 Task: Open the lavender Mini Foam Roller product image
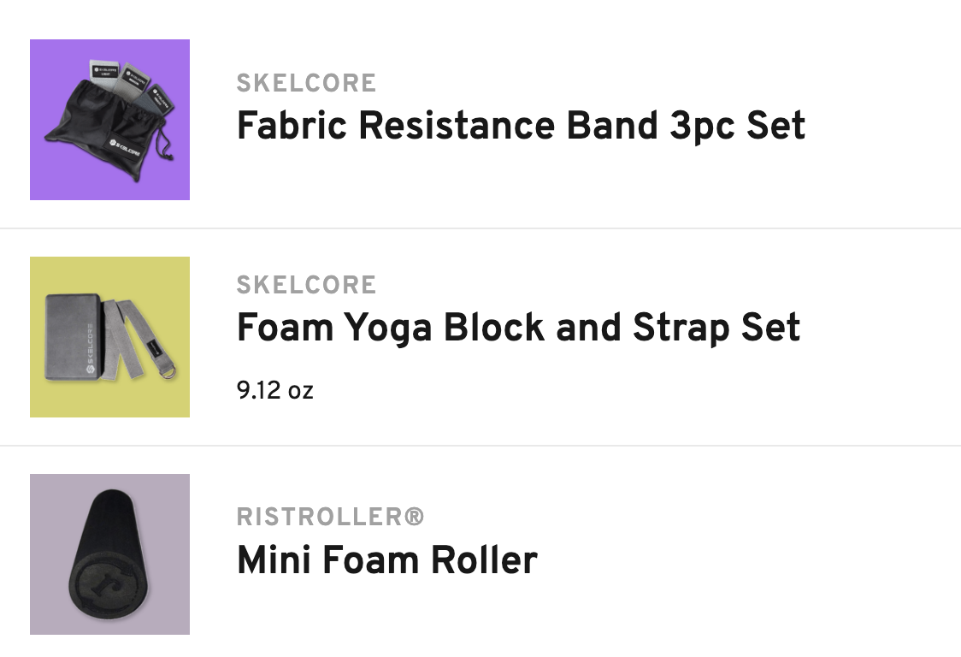coord(109,554)
